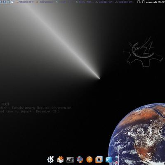Open the Home folder icon in dock
The height and width of the screenshot is (165, 165).
(60, 160)
